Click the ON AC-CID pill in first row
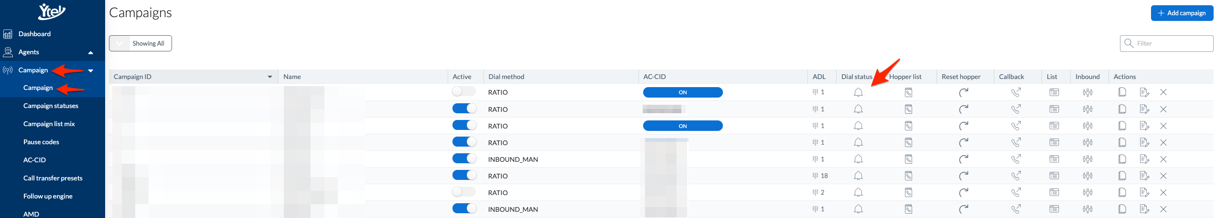Viewport: 1216px width, 218px height. (x=683, y=92)
